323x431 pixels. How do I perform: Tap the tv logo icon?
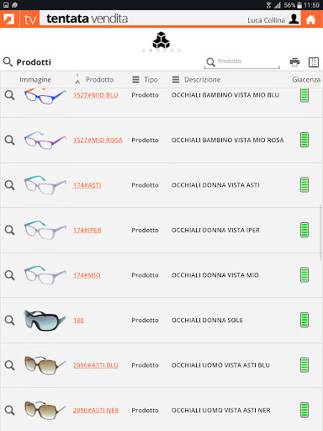[29, 19]
